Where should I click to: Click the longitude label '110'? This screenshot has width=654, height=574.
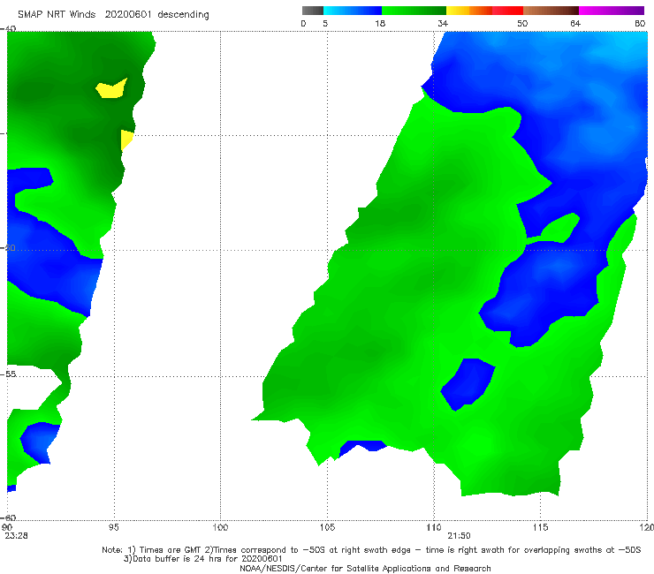(434, 527)
